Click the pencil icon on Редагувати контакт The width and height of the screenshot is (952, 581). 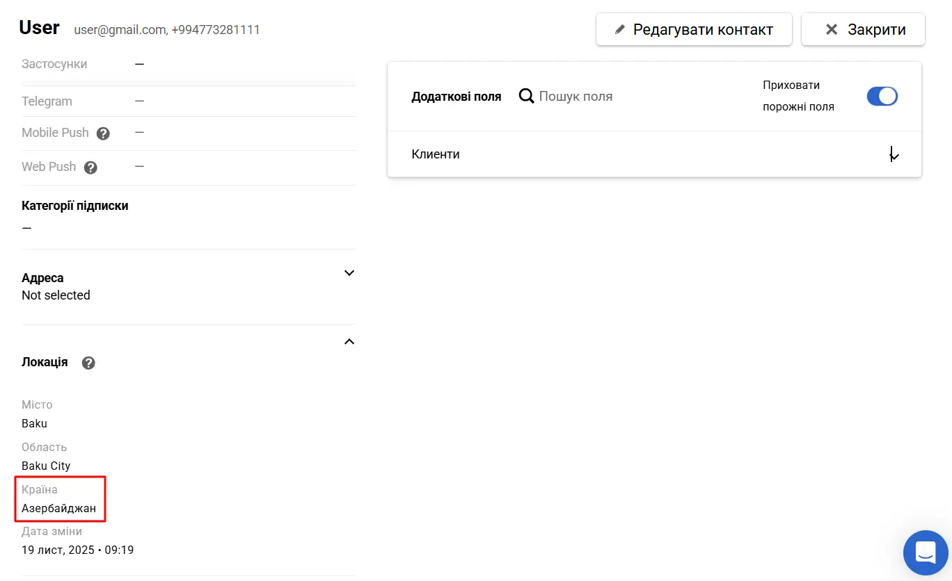click(620, 29)
